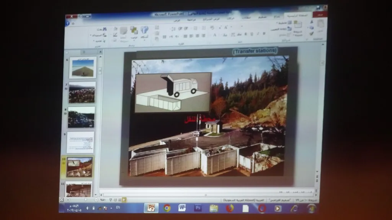
Task: Expand the Layout dropdown in Slides group
Action: (x=284, y=23)
